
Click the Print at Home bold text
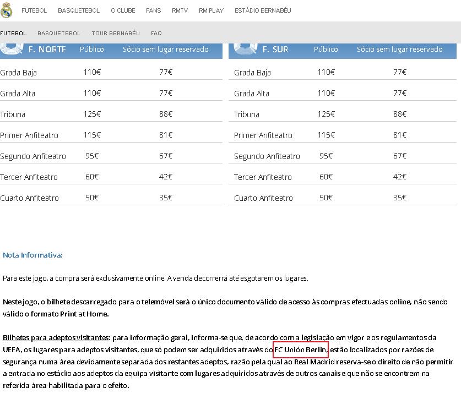click(84, 314)
